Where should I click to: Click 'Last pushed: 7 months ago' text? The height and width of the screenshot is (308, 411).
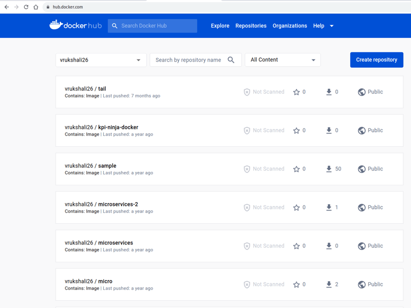pos(132,96)
